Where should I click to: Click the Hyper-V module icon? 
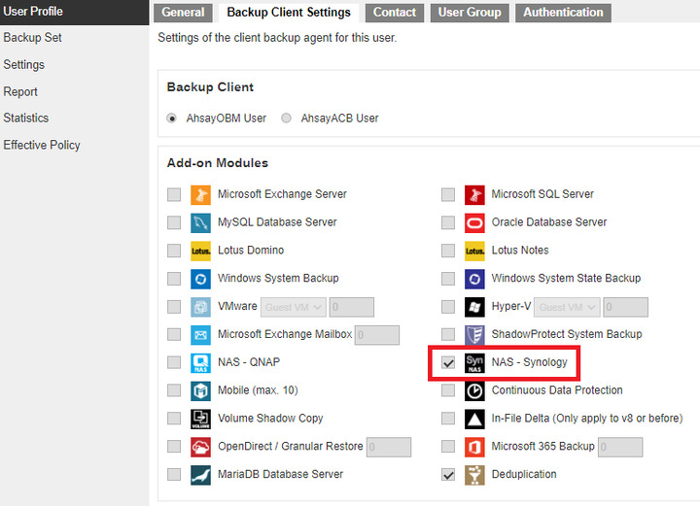coord(474,307)
